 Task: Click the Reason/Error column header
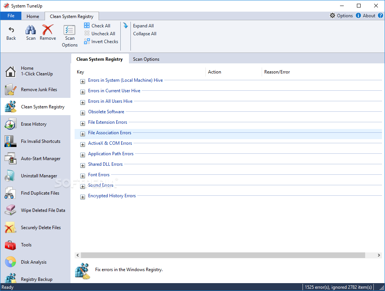(x=277, y=72)
